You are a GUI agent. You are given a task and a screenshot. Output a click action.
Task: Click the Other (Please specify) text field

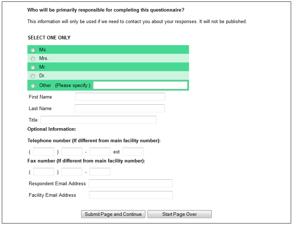[140, 85]
